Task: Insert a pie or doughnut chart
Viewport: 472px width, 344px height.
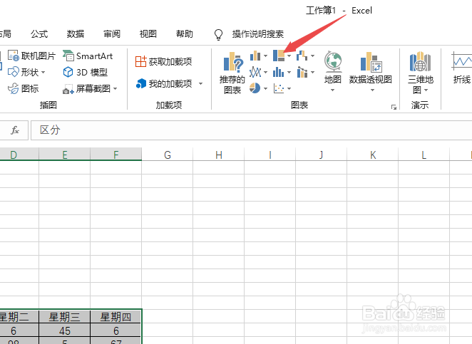Action: pyautogui.click(x=255, y=88)
